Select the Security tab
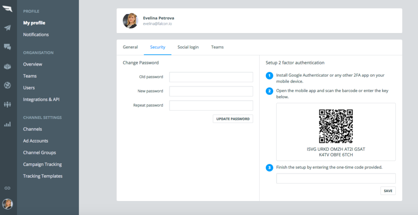The height and width of the screenshot is (215, 418). [x=158, y=47]
